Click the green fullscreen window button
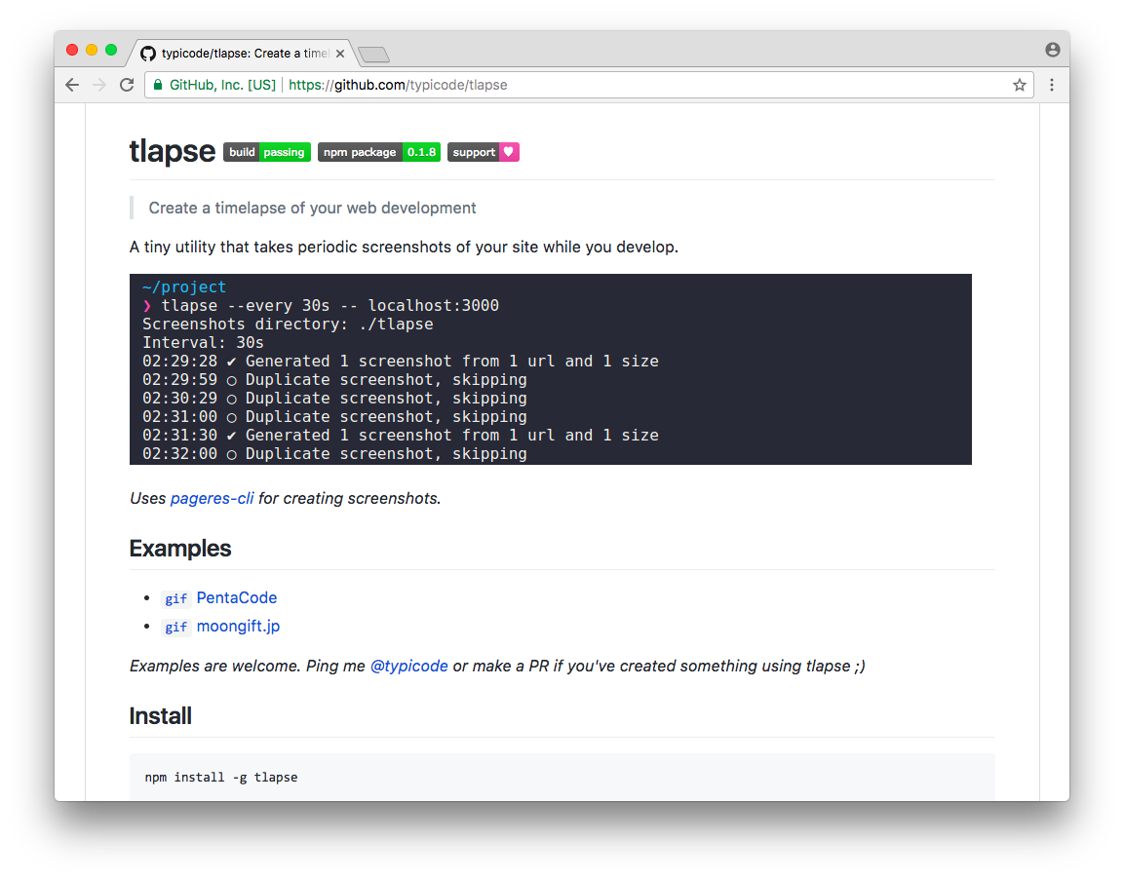 pyautogui.click(x=110, y=50)
